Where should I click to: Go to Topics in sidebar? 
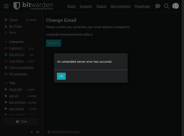[x=13, y=20]
